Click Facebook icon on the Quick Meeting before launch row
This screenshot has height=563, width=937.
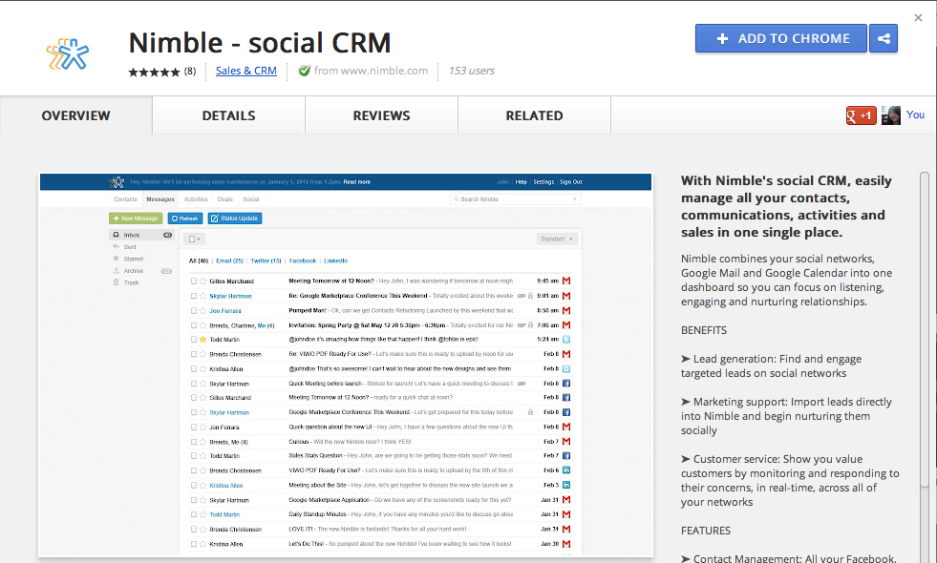tap(566, 384)
